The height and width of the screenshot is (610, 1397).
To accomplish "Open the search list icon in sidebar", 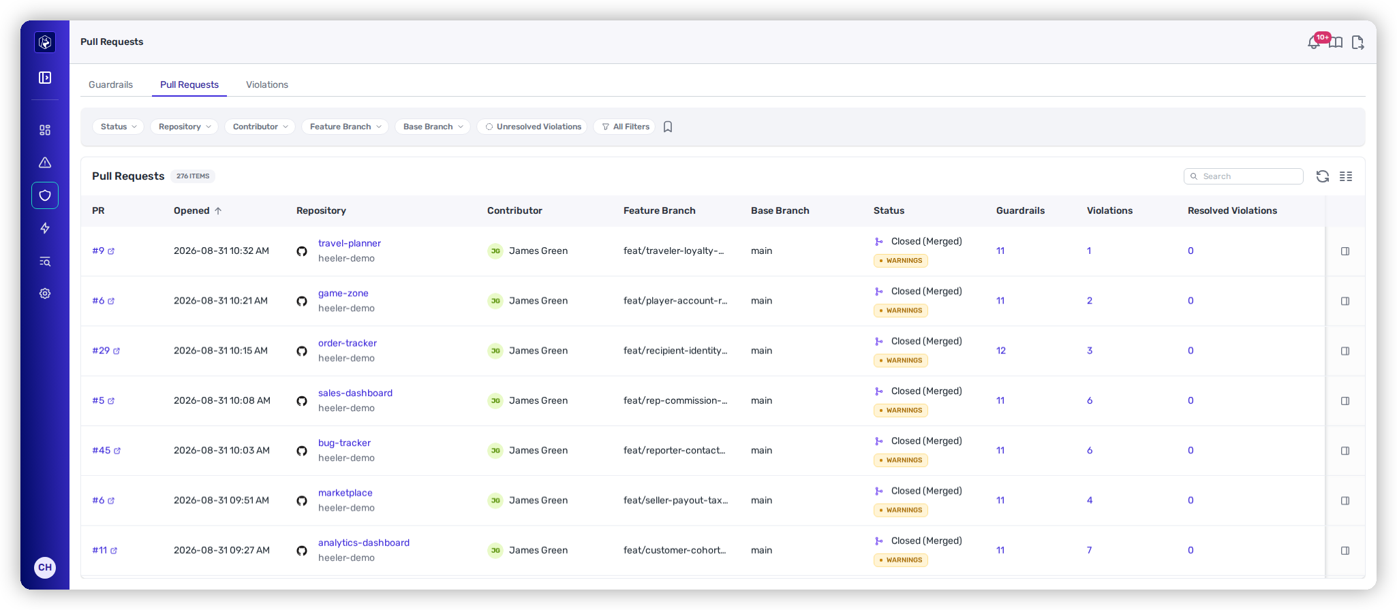I will (45, 261).
